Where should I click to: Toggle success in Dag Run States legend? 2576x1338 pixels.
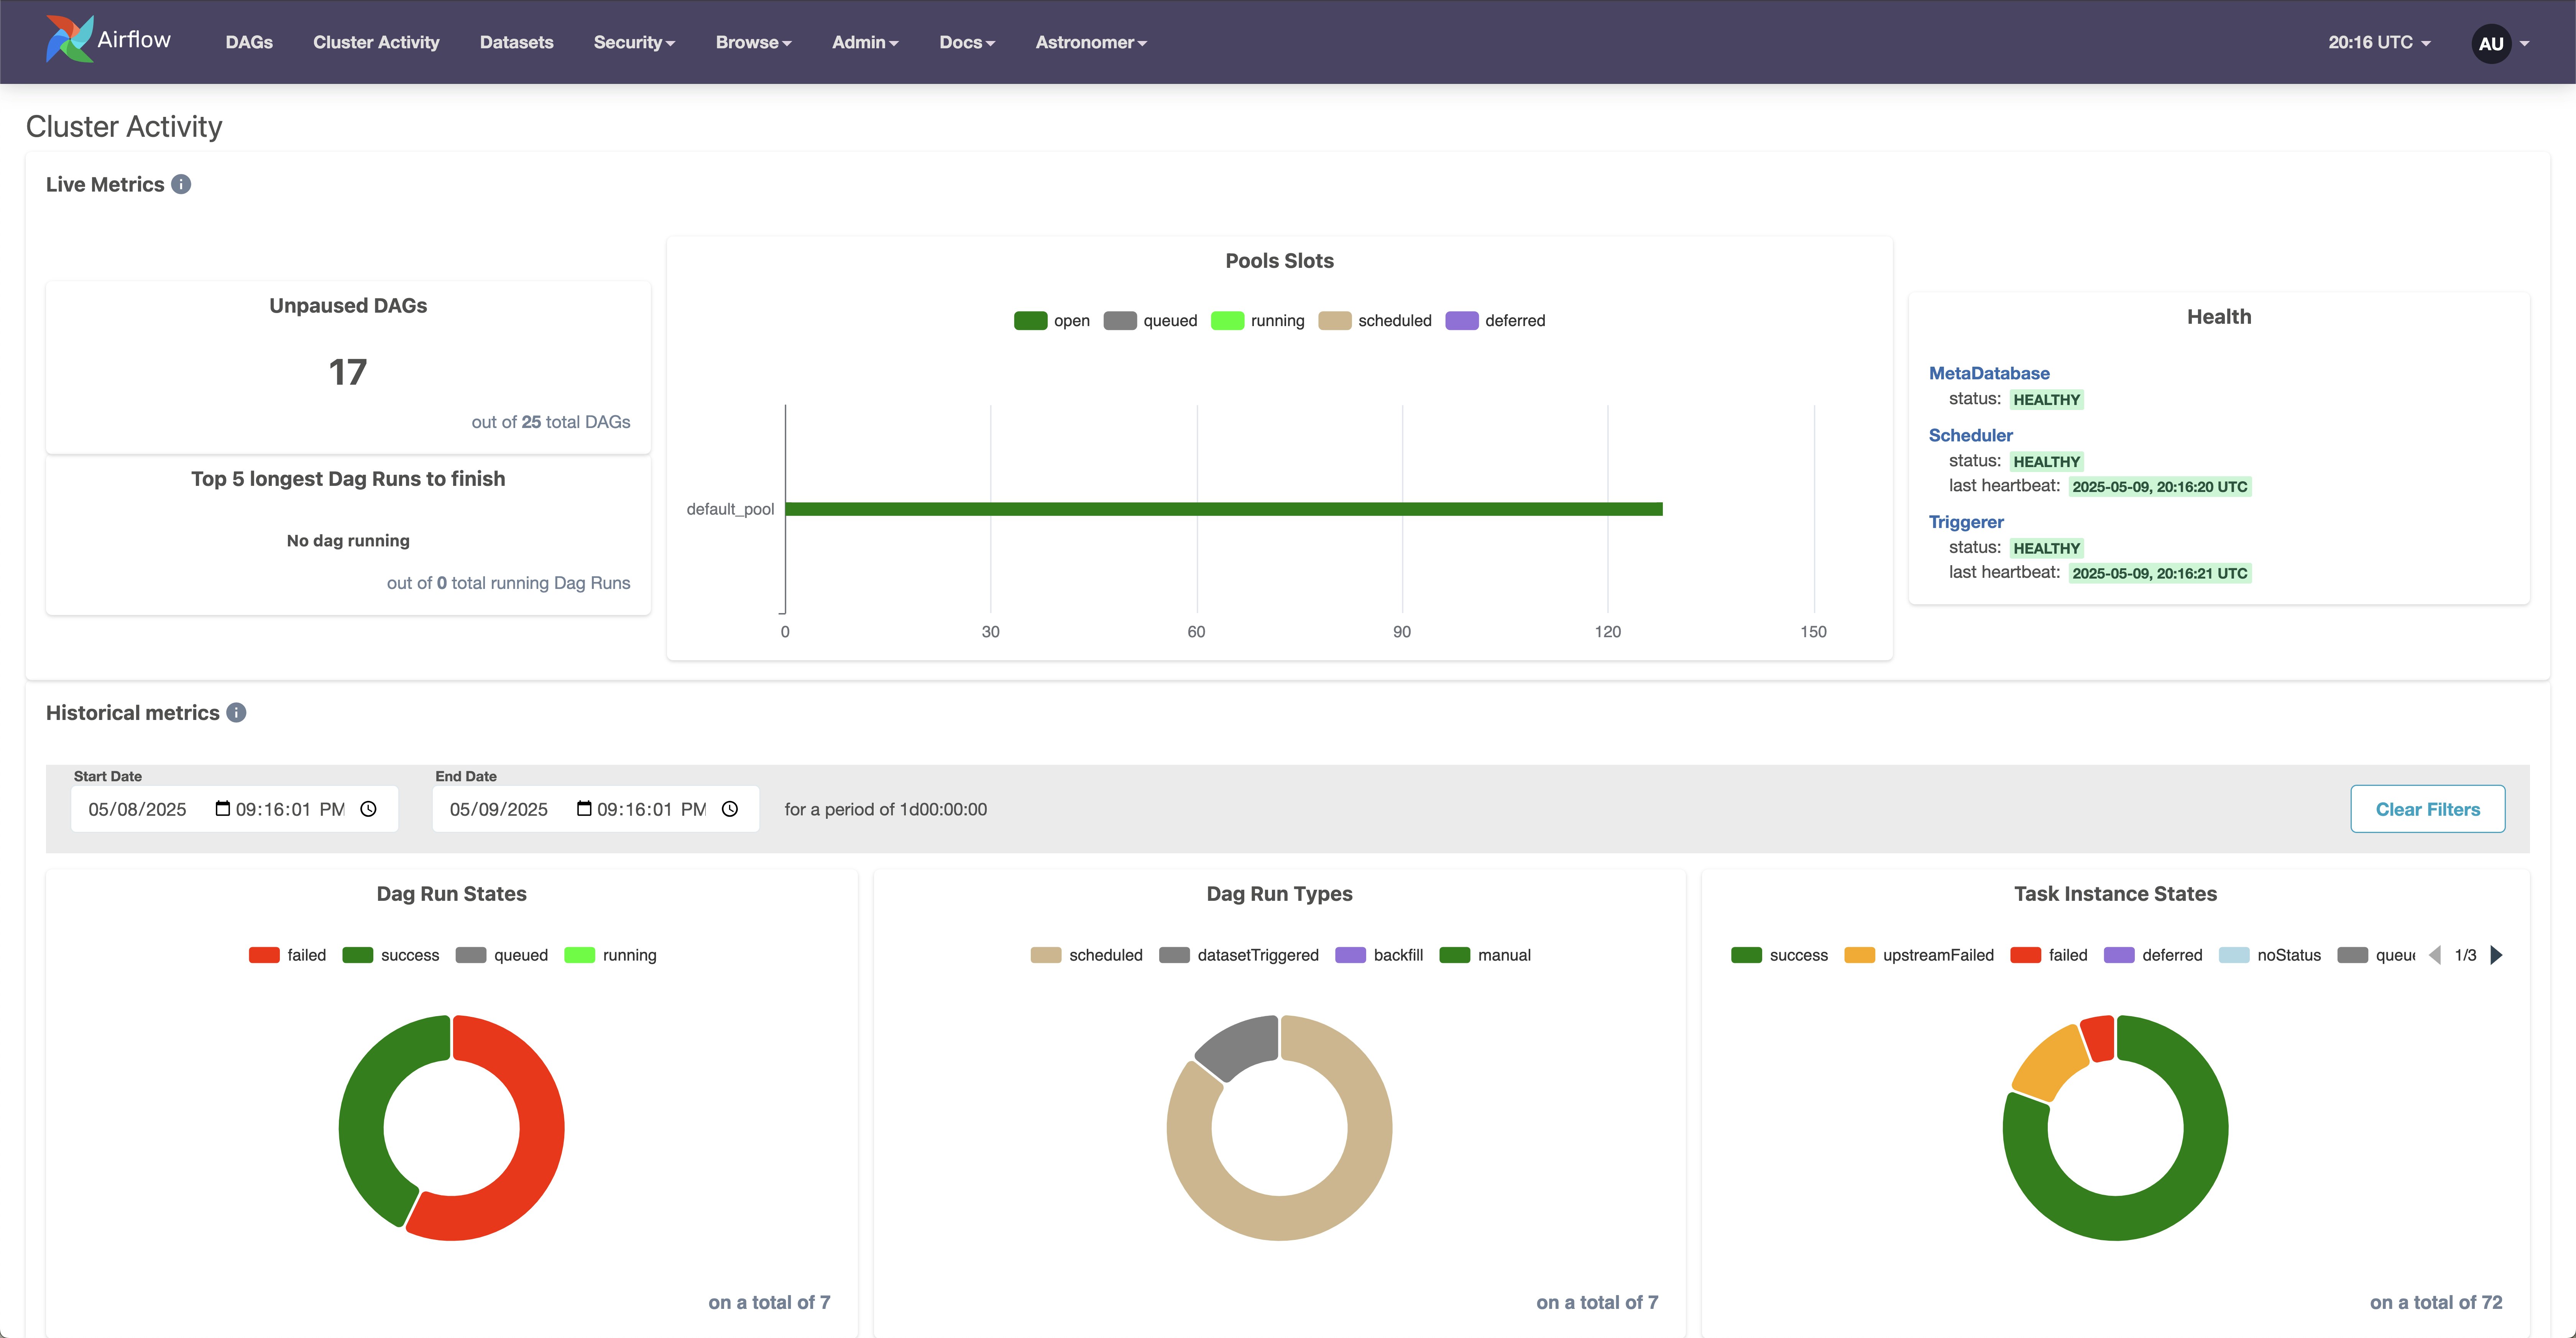[391, 955]
